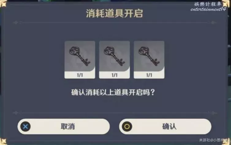Click the 消耗道具开启 dialog title
231x145 pixels.
[114, 13]
